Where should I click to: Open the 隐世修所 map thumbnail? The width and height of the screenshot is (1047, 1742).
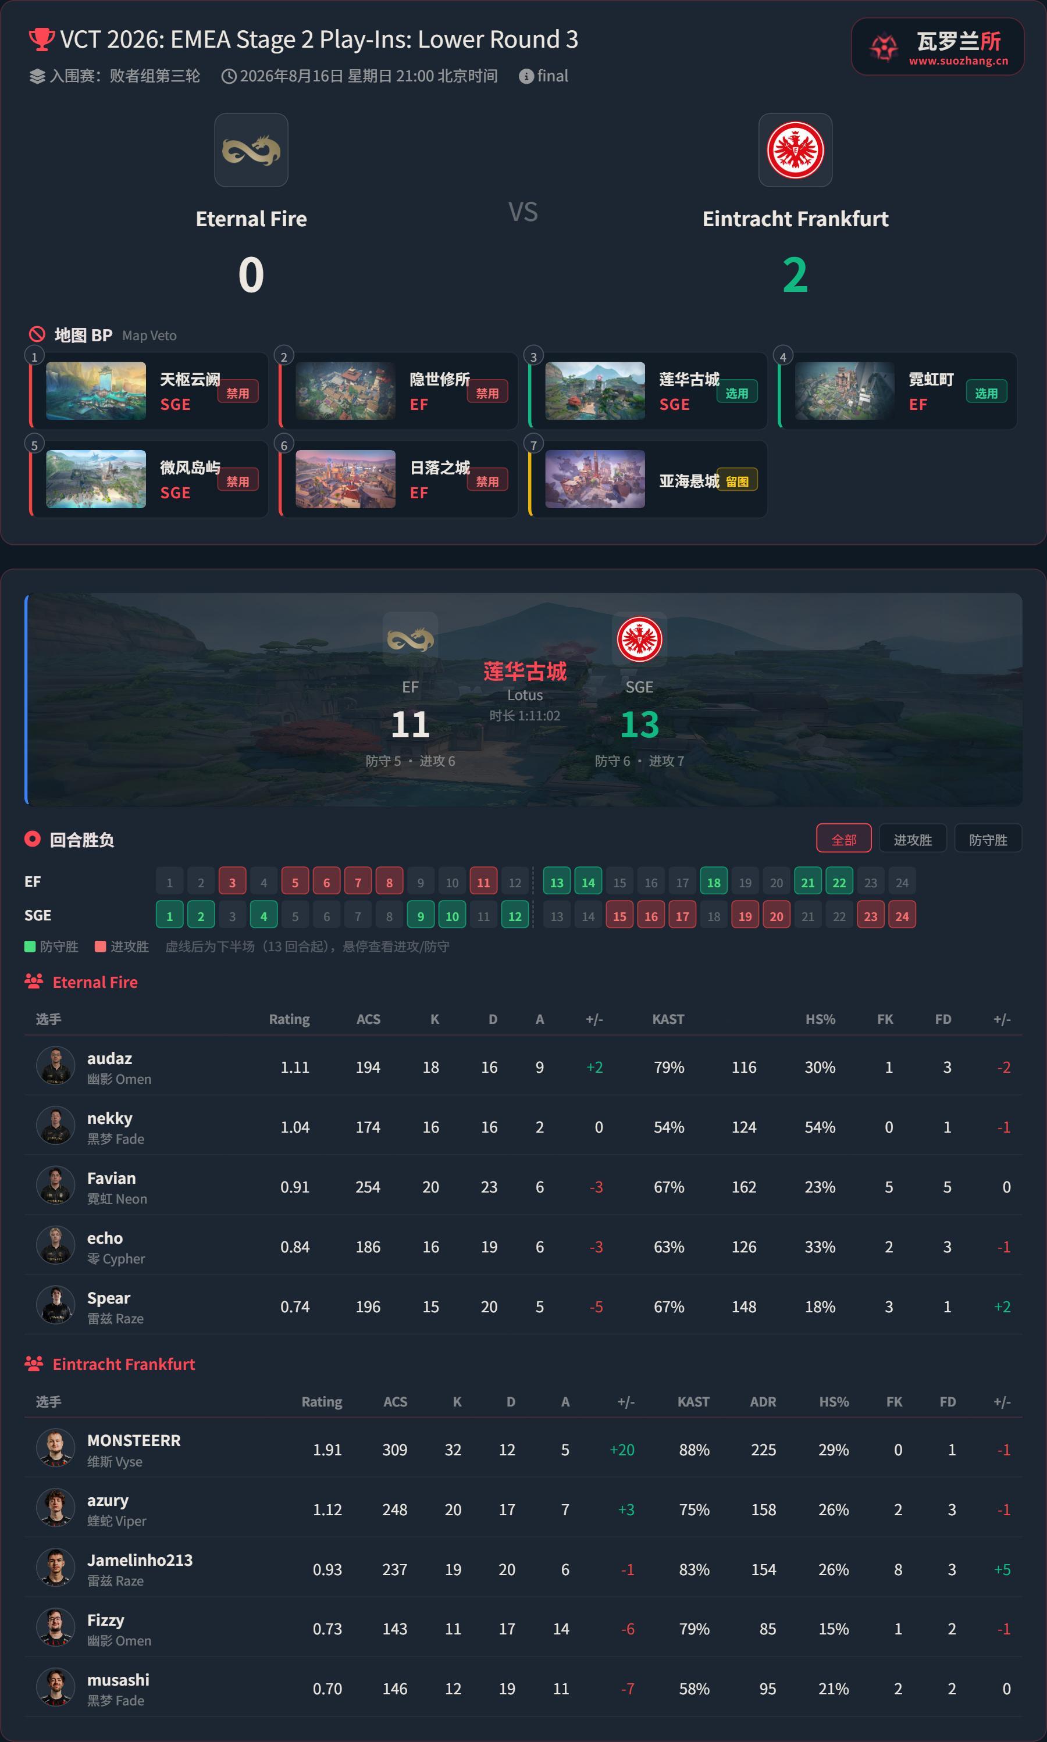coord(345,391)
